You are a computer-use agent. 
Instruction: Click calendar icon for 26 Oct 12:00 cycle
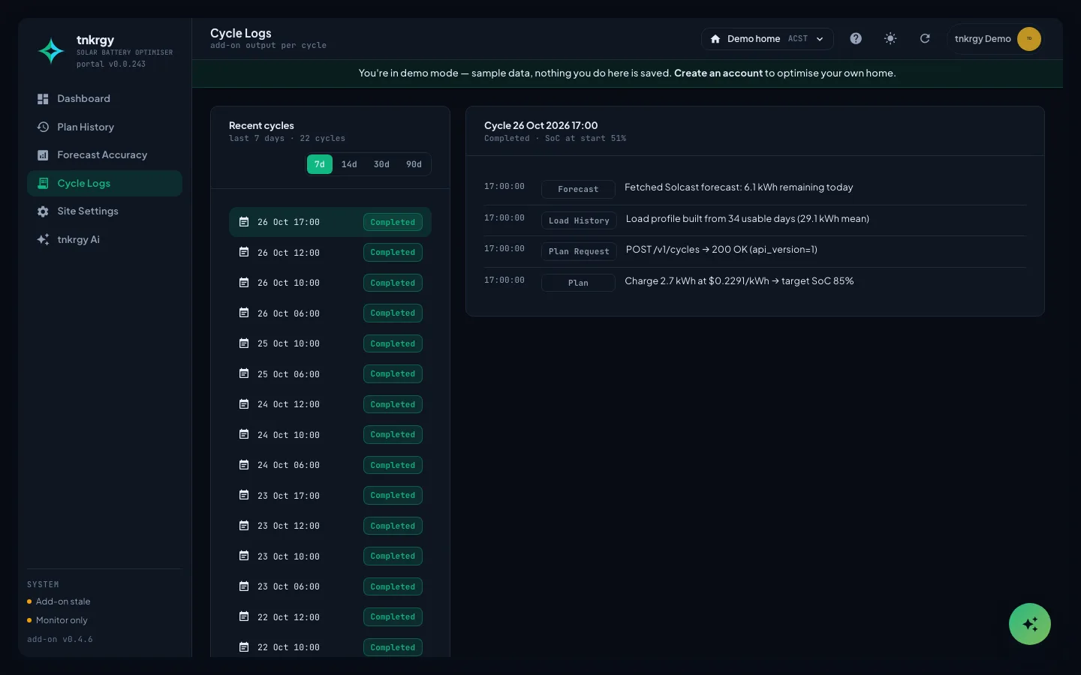click(244, 252)
